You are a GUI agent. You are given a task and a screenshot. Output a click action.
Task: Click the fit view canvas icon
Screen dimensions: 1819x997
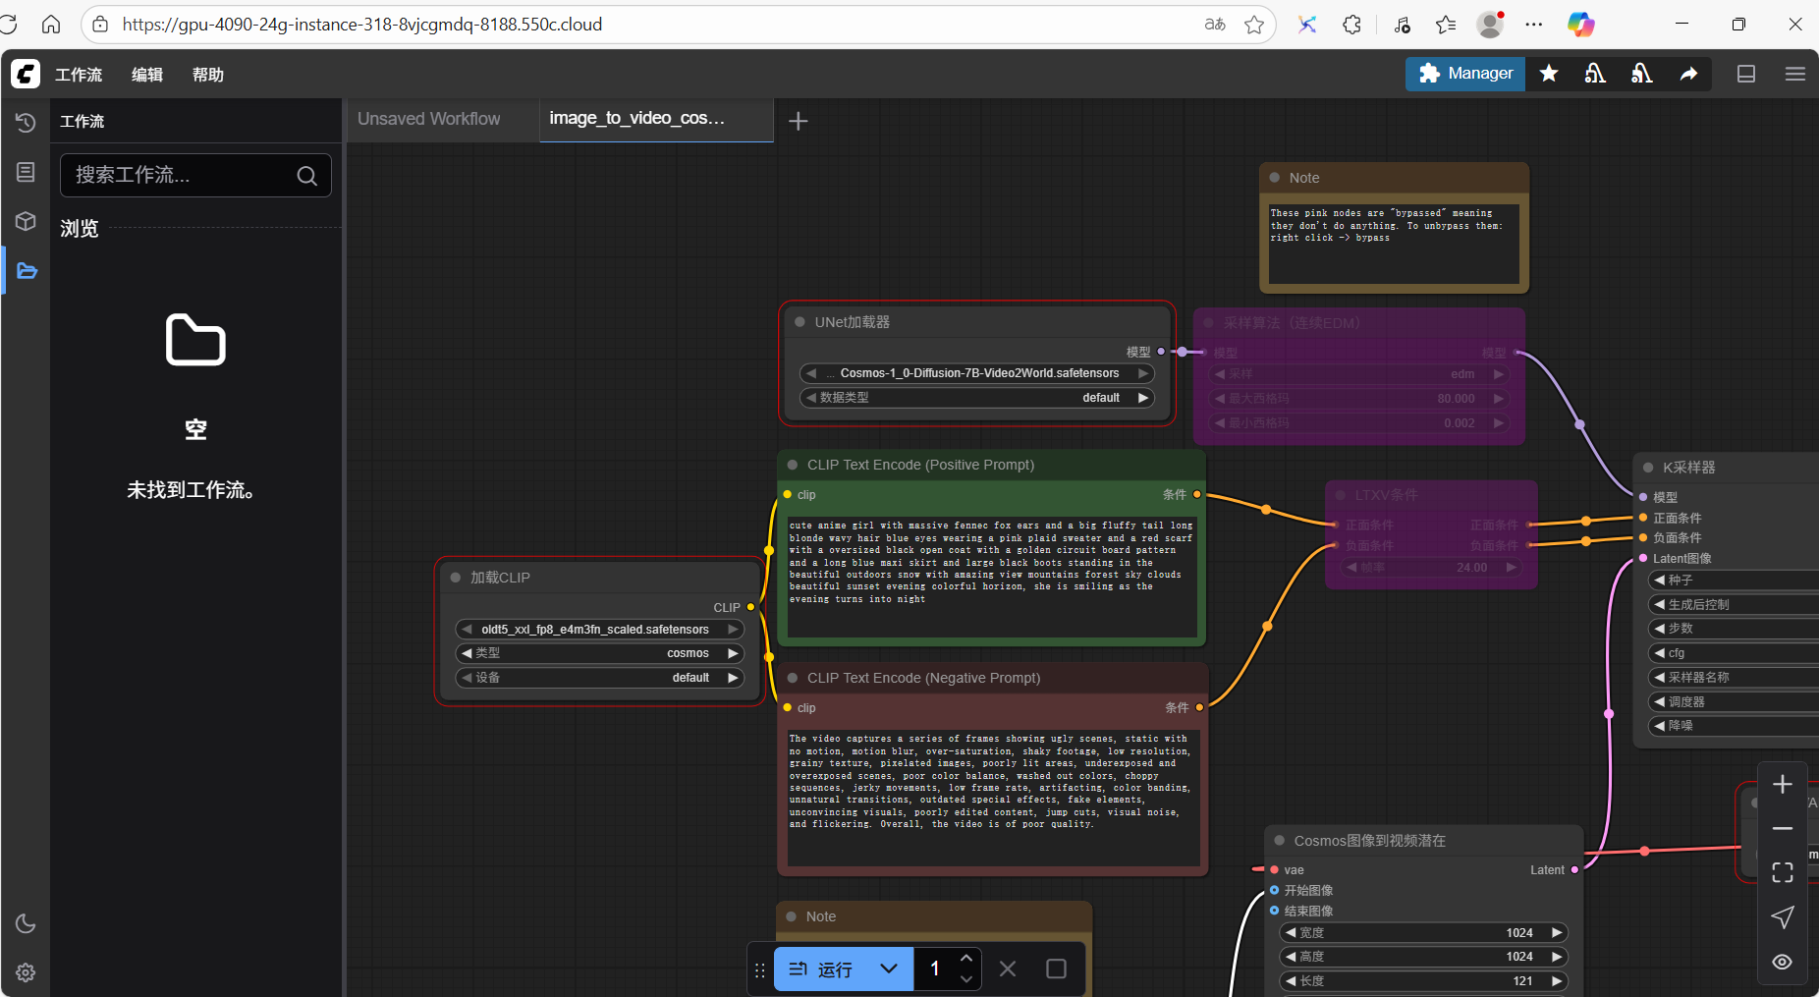click(x=1782, y=872)
